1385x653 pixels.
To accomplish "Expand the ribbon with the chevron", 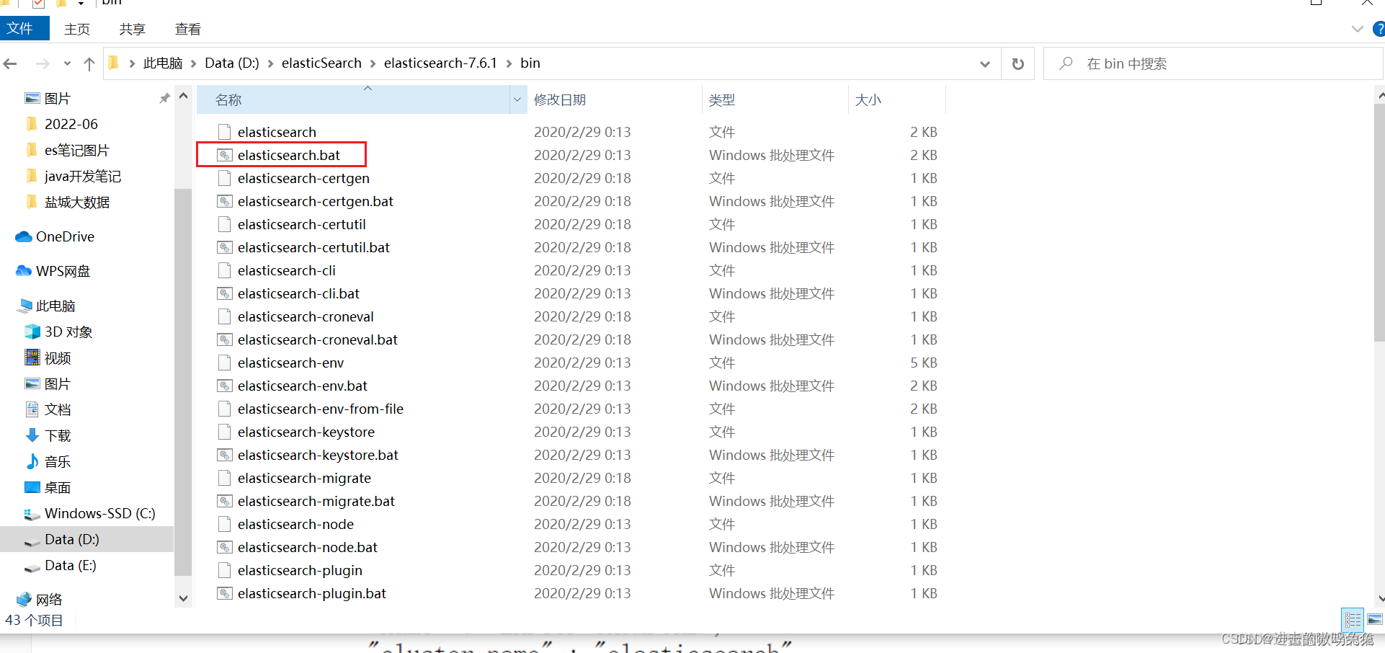I will point(1357,30).
